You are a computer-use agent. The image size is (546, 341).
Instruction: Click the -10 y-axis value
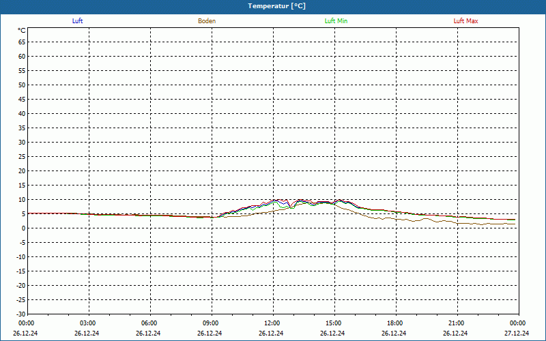[x=21, y=257]
